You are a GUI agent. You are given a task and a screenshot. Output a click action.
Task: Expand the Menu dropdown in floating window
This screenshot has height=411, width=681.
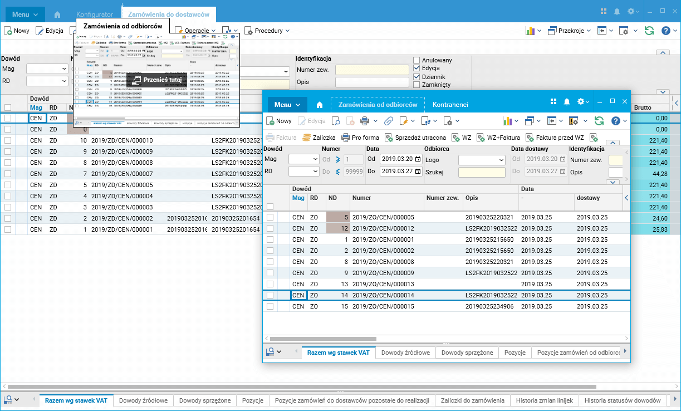pyautogui.click(x=287, y=104)
